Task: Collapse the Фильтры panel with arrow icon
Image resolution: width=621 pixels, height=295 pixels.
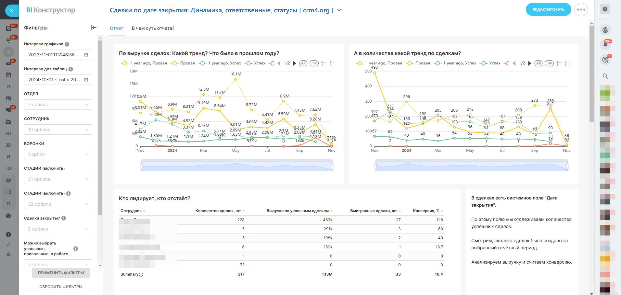Action: point(94,28)
